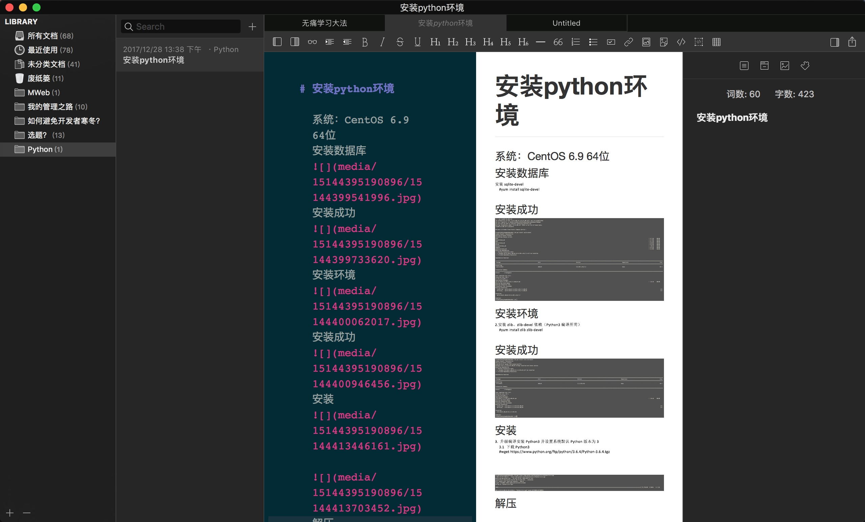The width and height of the screenshot is (865, 522).
Task: Insert inline code with brackets icon
Action: pyautogui.click(x=681, y=42)
